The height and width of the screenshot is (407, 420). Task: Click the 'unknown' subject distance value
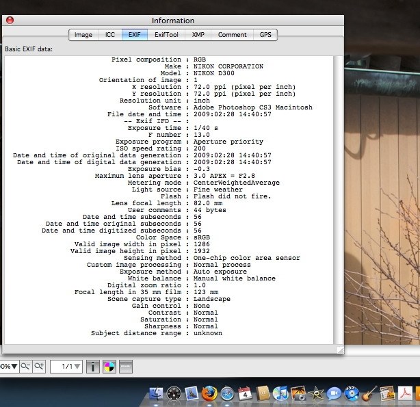208,333
